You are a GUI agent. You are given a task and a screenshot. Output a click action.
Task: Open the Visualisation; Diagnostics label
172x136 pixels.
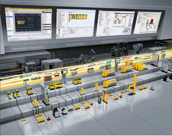point(28,47)
